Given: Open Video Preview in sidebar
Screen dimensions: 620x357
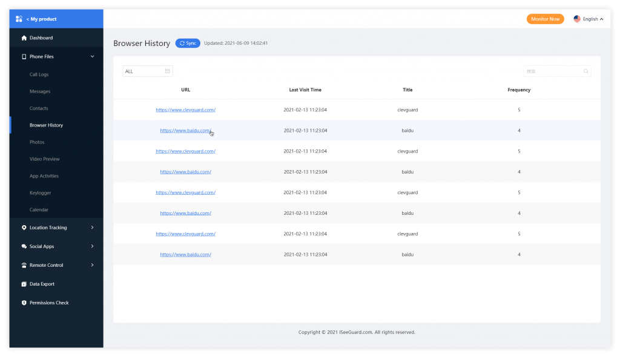Looking at the screenshot, I should [x=45, y=159].
